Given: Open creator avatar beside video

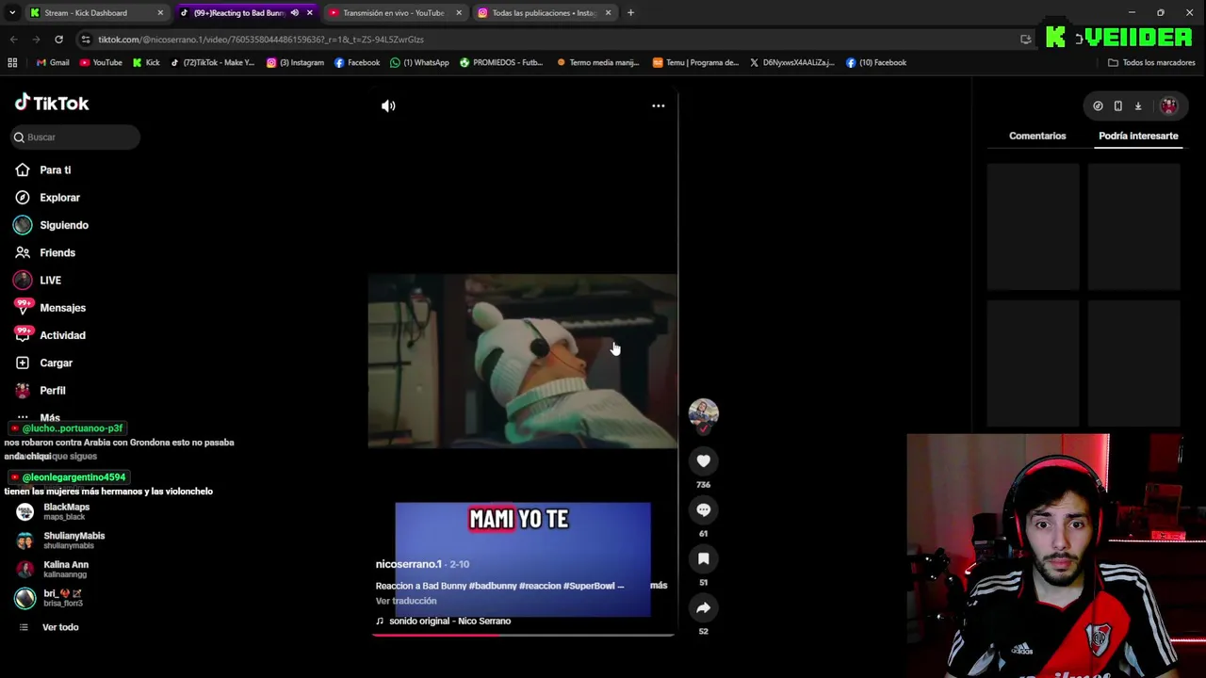Looking at the screenshot, I should coord(703,413).
